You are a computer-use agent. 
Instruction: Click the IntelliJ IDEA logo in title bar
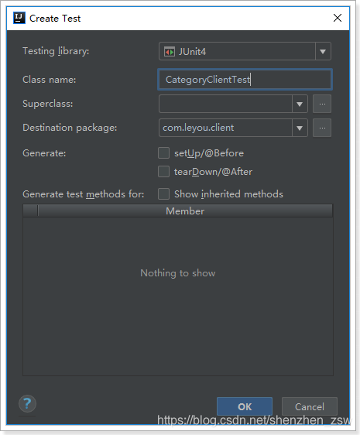19,18
